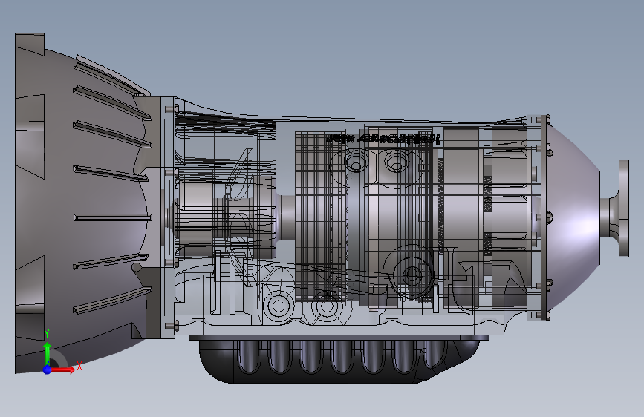Click the red X axis arrow of the triad
Viewport: 644px width, 417px height.
tap(62, 370)
